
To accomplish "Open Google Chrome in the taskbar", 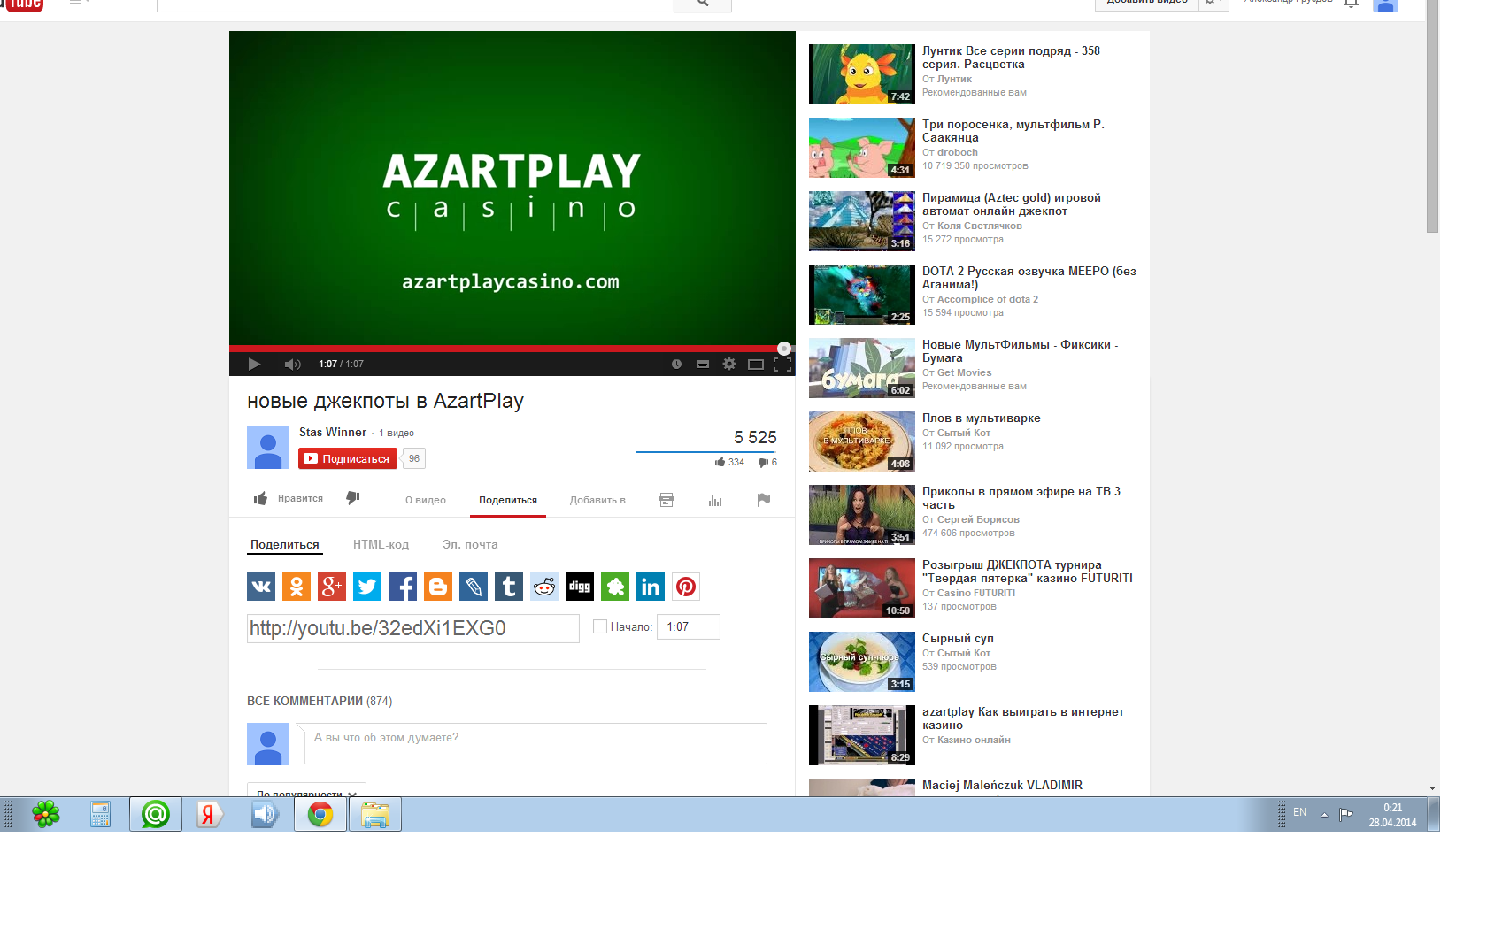I will coord(320,814).
